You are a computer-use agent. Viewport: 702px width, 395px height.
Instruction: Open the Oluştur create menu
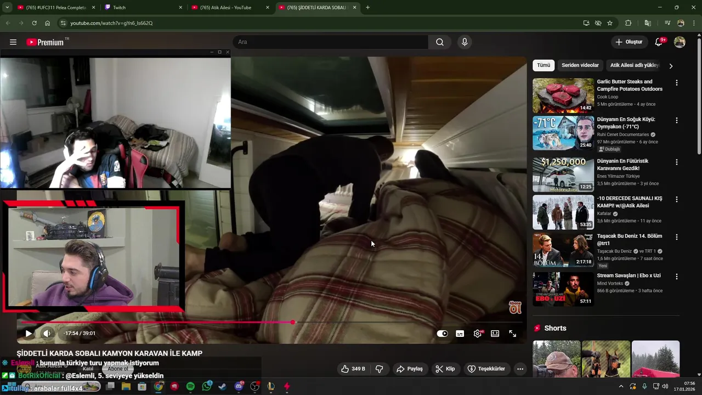point(629,42)
